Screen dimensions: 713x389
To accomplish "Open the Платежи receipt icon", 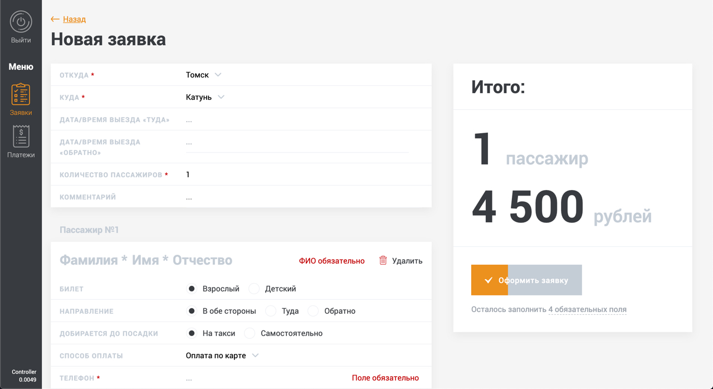I will tap(21, 137).
